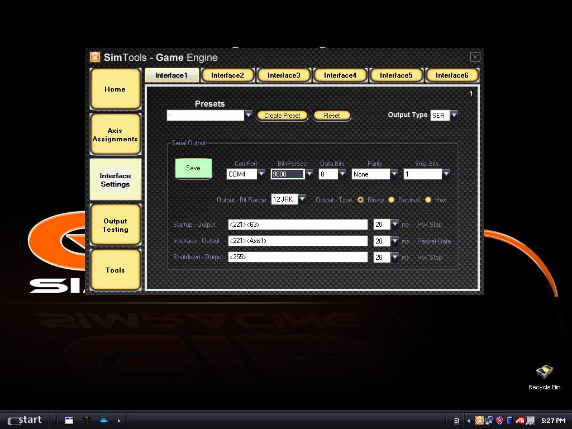Go to the Home section
The image size is (572, 429).
point(115,89)
